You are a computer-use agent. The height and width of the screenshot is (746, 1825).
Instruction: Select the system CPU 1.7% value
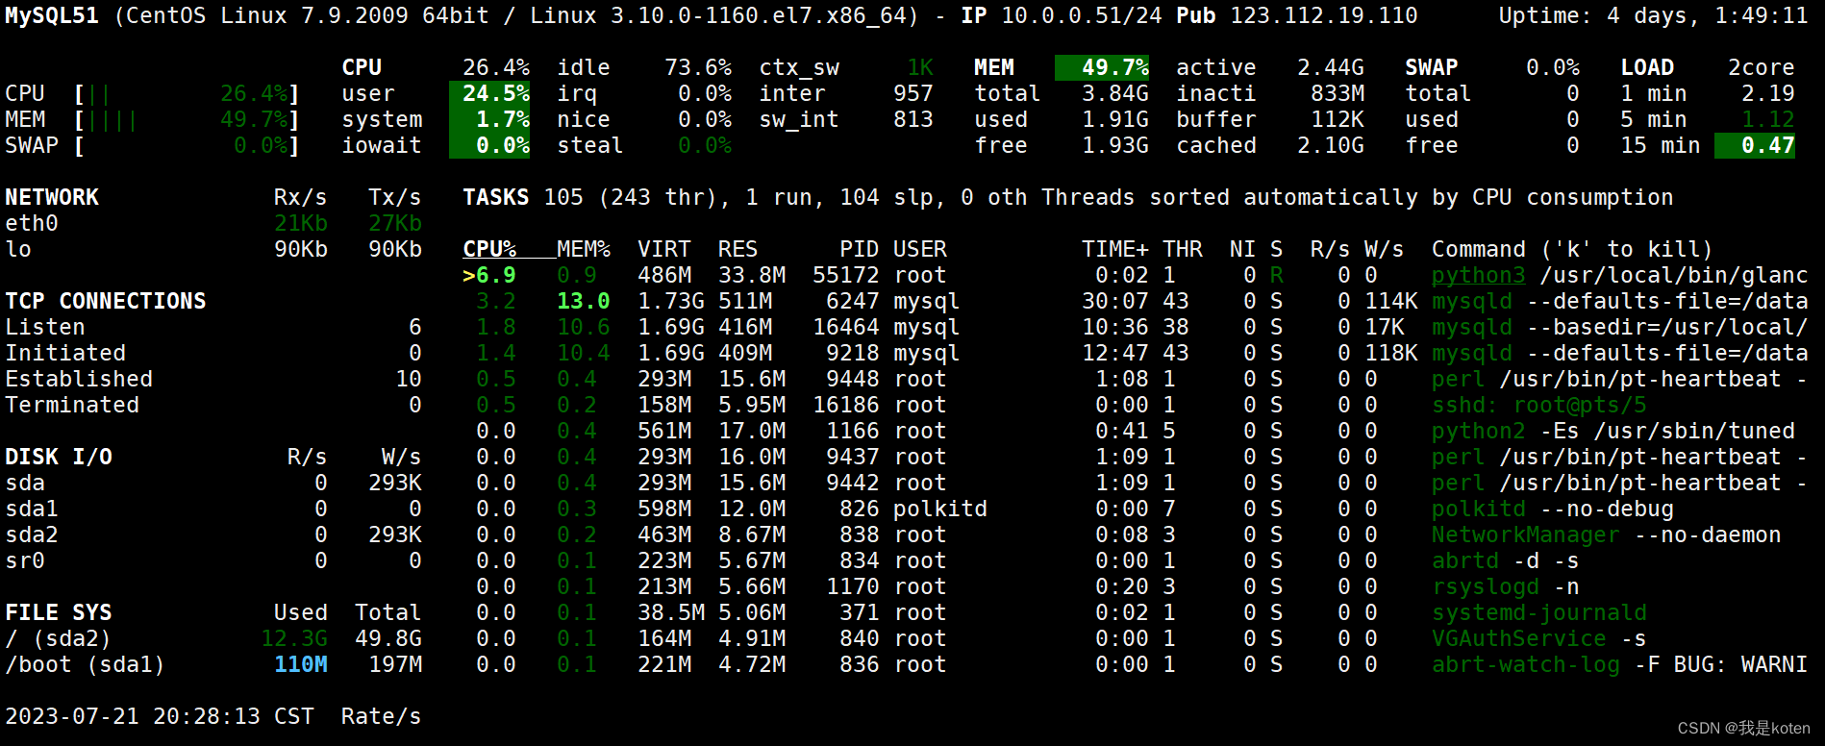[489, 119]
